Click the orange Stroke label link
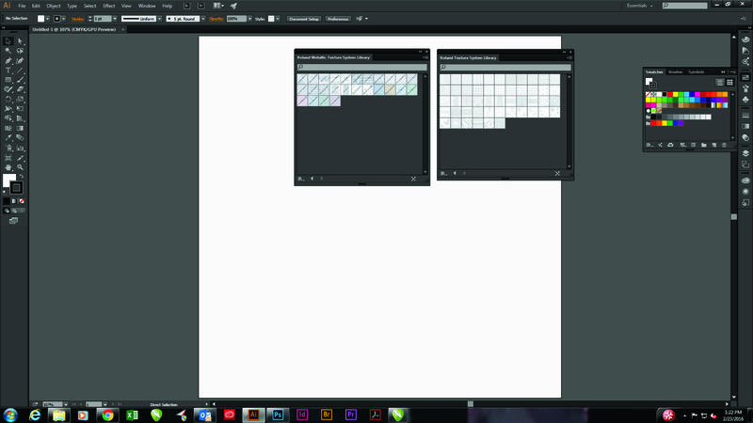Screen dimensions: 753x423 pyautogui.click(x=77, y=19)
